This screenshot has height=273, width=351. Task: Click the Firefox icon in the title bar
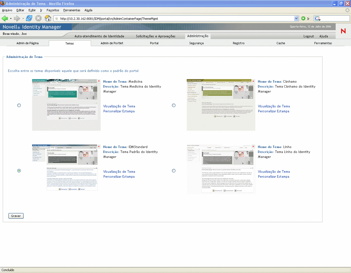click(x=3, y=3)
